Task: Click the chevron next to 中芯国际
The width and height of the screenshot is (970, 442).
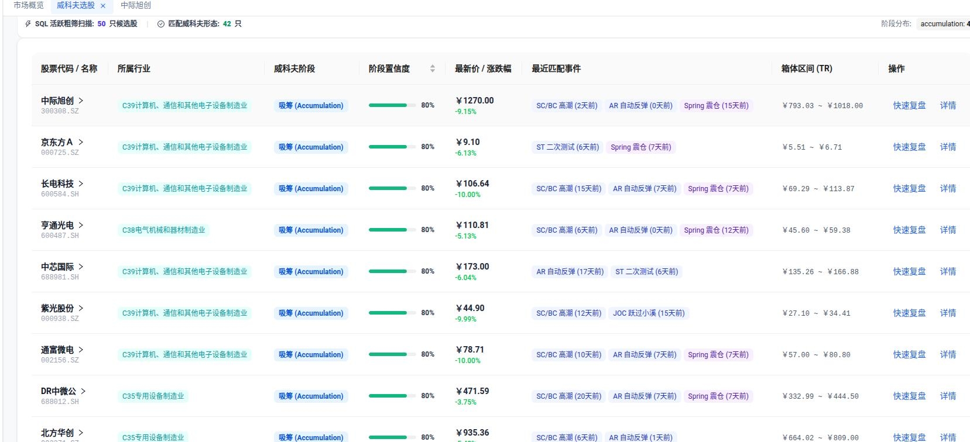Action: [x=81, y=267]
